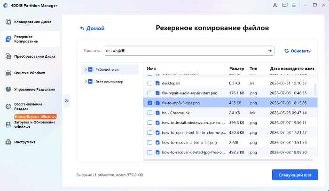Check how-to-recover-deleted-jpg-files checkbox
329x191 pixels.
[x=150, y=153]
